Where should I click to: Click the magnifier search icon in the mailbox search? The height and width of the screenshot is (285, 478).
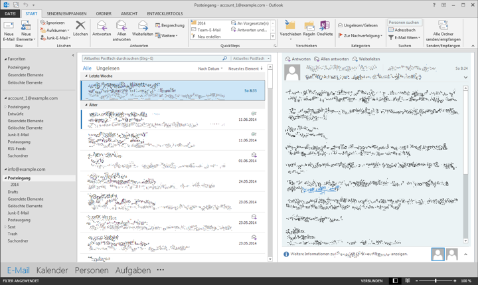(x=224, y=58)
